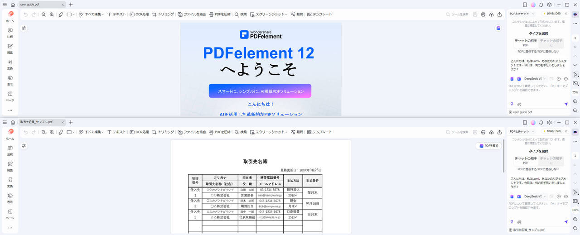Screen dimensions: 580x235
Task: Open テンプレート in the user guide window toolbar
Action: click(319, 14)
